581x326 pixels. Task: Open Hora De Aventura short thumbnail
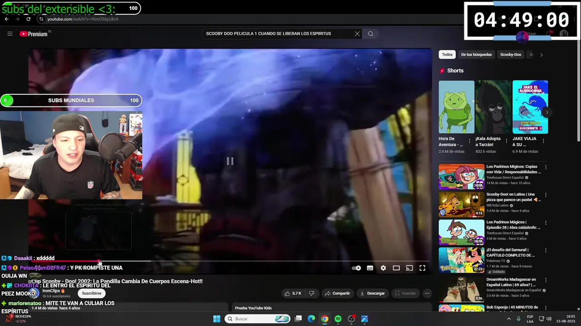[456, 107]
